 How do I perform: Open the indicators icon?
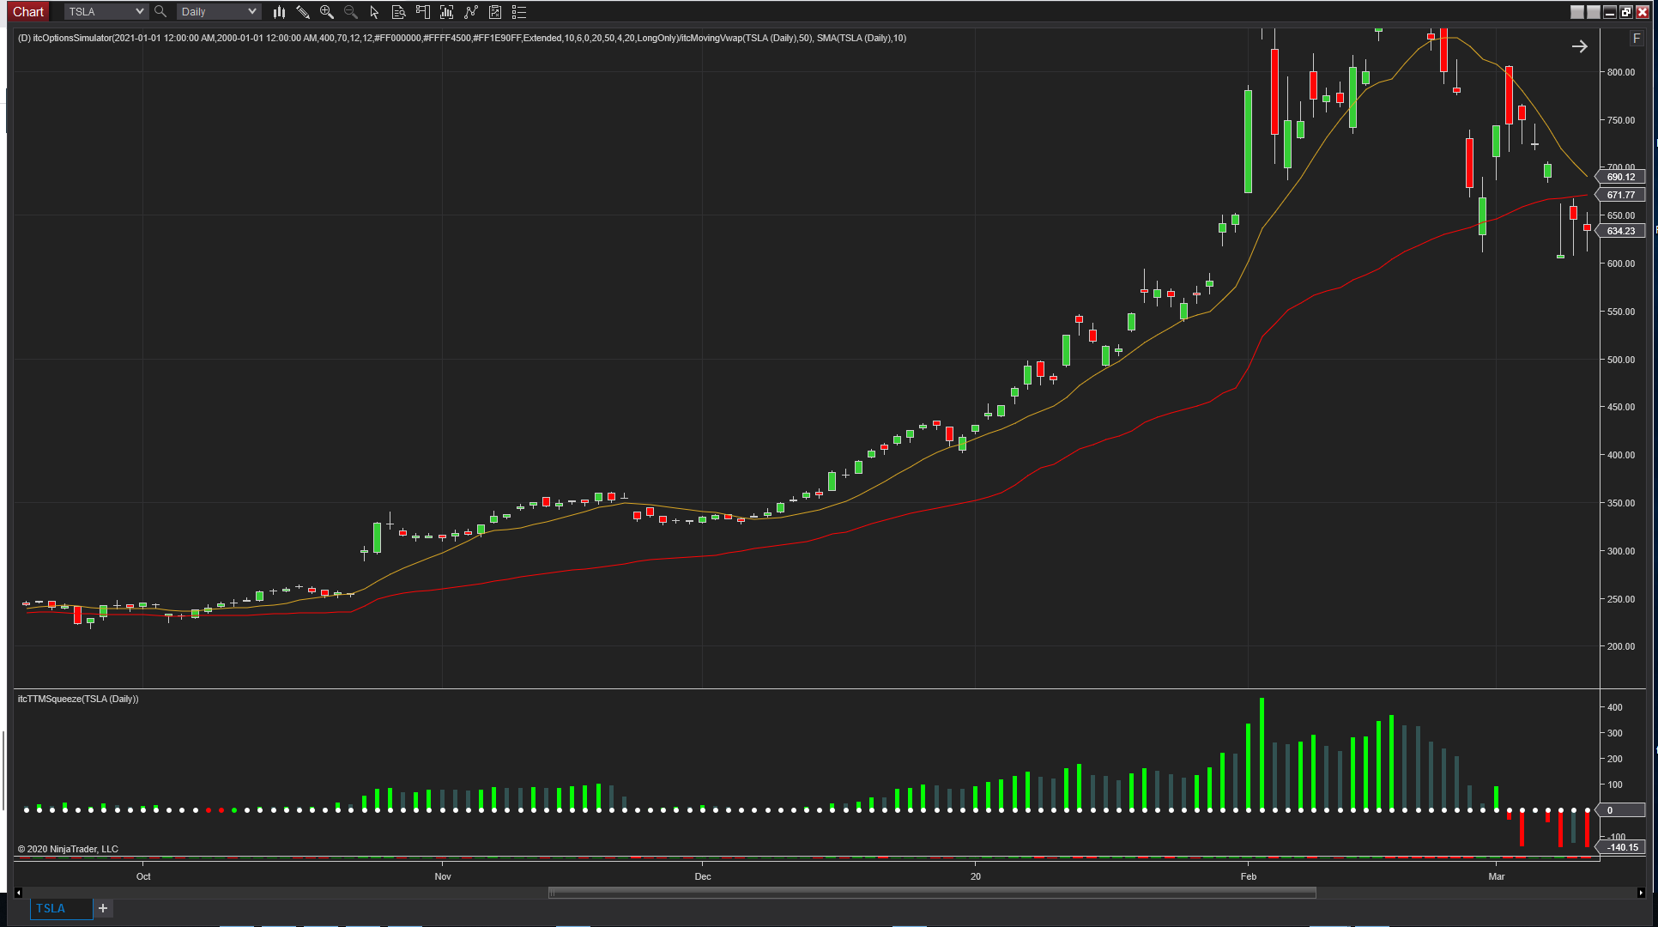[471, 12]
